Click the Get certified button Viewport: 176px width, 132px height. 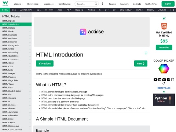tap(164, 47)
